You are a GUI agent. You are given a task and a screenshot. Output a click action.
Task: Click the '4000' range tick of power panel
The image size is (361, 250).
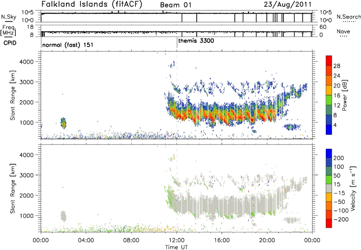tap(26, 62)
